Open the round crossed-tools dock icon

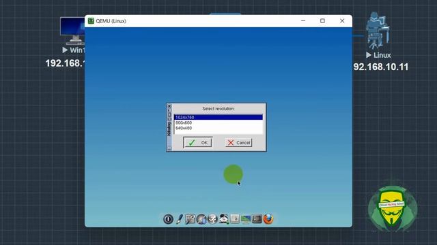[212, 219]
